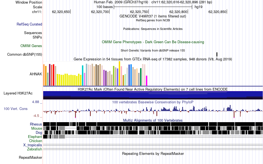Click the blue H3K27Ac signal band
The width and height of the screenshot is (263, 164).
click(153, 95)
